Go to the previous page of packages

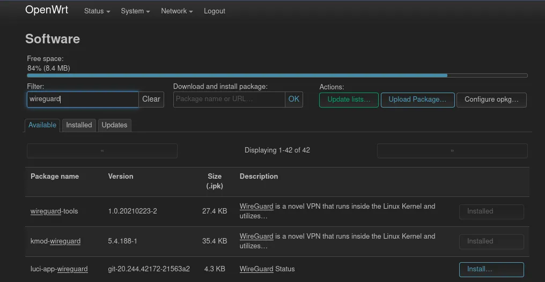[102, 151]
